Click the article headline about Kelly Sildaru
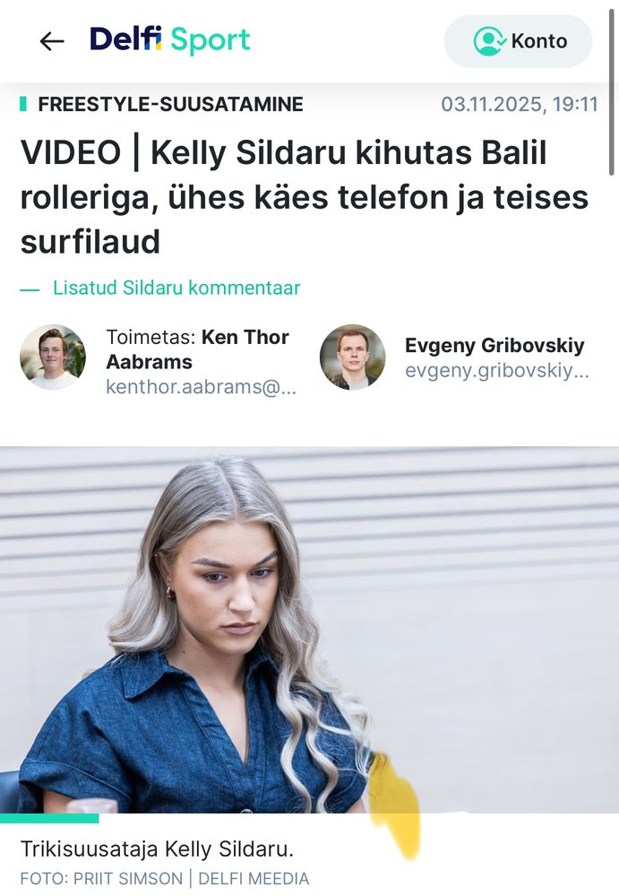 (x=304, y=196)
